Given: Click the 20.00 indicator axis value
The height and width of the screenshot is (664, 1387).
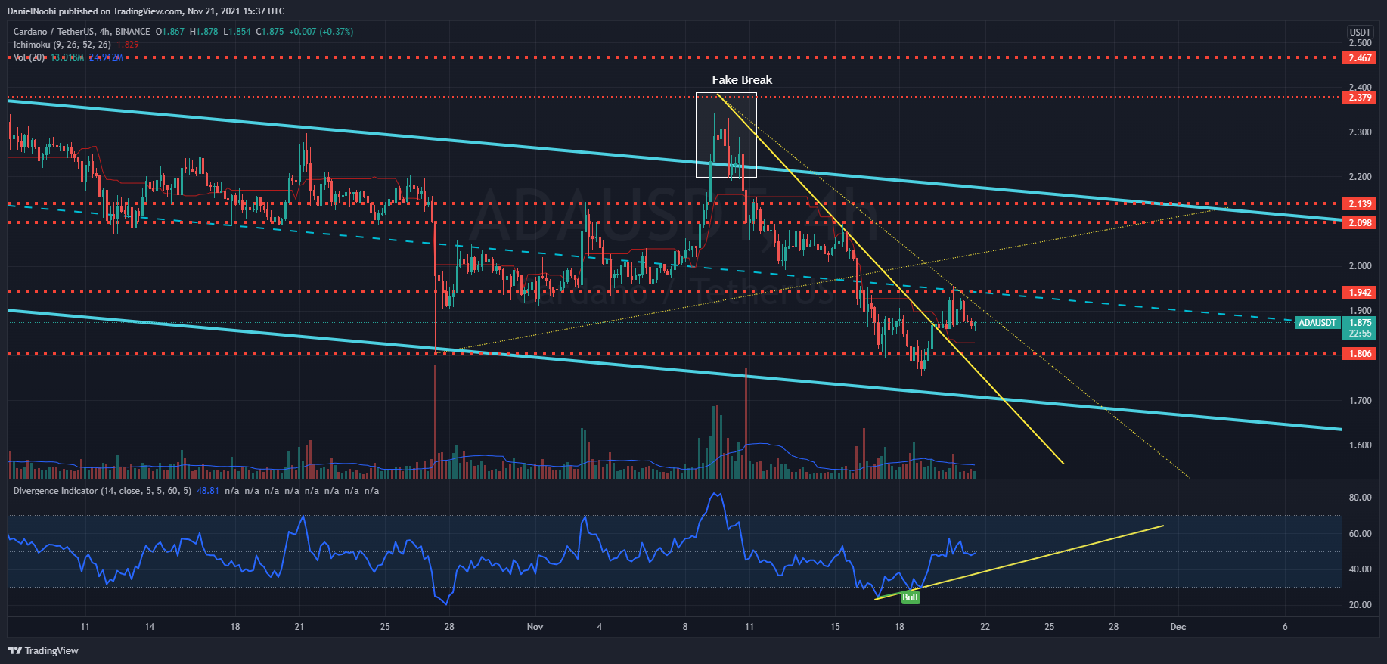Looking at the screenshot, I should tap(1361, 604).
